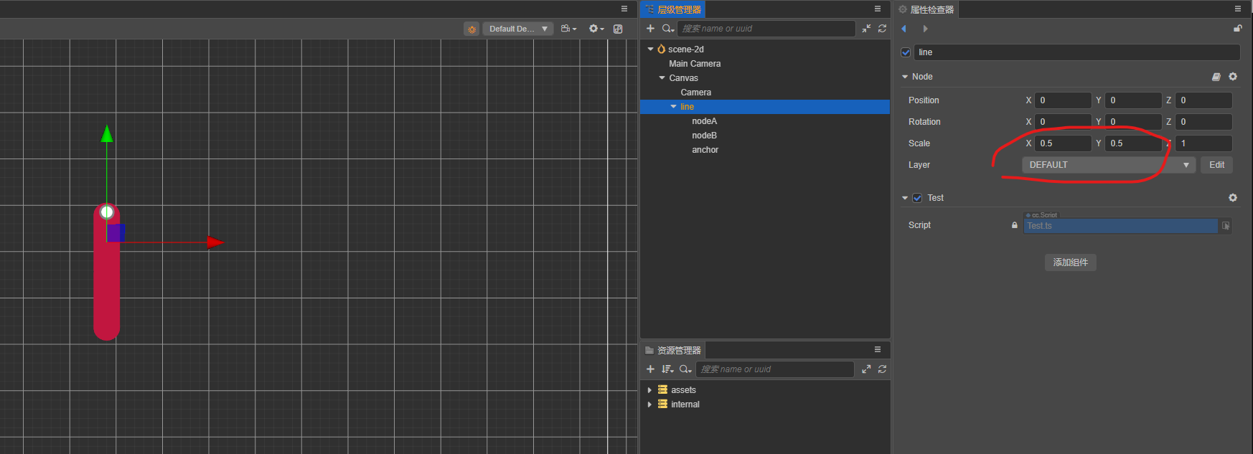This screenshot has height=454, width=1253.
Task: Edit the Rotation Z field
Action: pos(1203,122)
